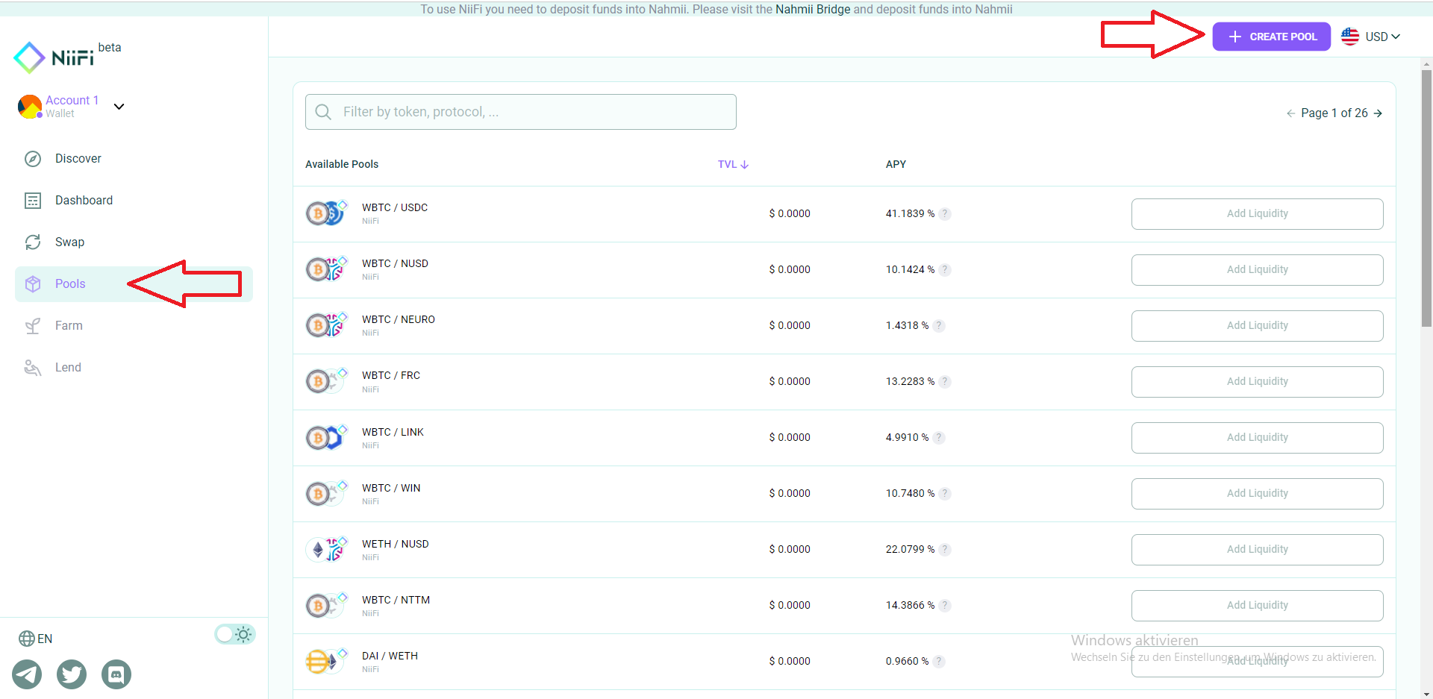The height and width of the screenshot is (699, 1433).
Task: Click the page vertical scrollbar thumb
Action: coord(1426,198)
